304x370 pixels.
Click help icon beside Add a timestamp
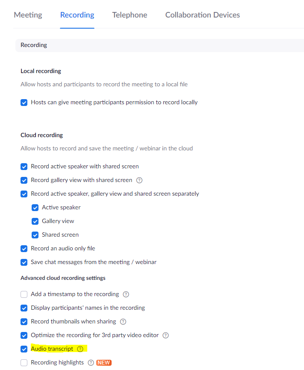point(126,294)
